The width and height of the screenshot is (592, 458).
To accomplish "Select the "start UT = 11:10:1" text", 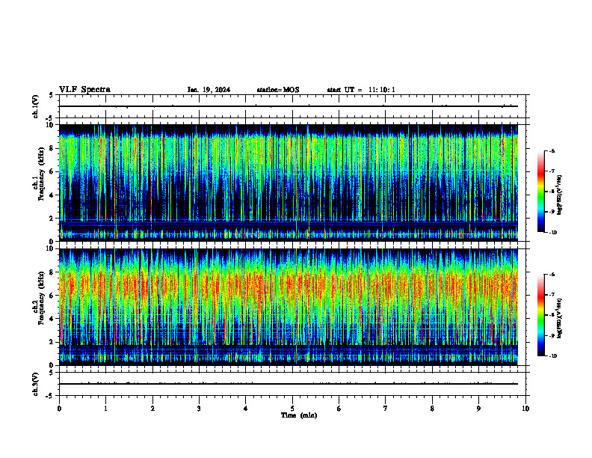I will point(361,90).
